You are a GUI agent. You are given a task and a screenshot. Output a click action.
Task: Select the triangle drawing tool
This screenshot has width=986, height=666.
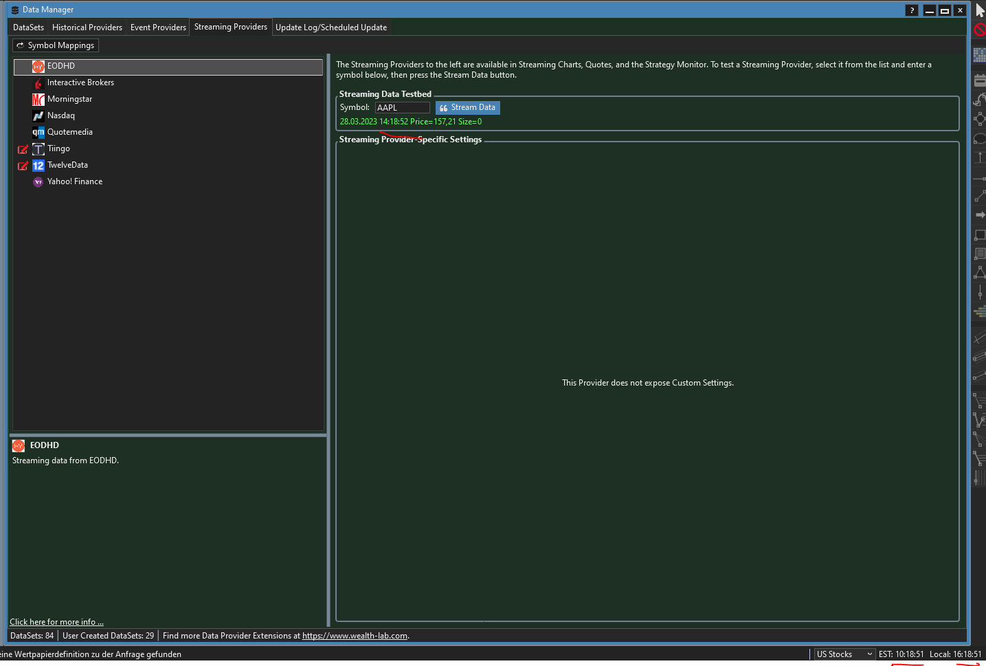click(x=980, y=272)
